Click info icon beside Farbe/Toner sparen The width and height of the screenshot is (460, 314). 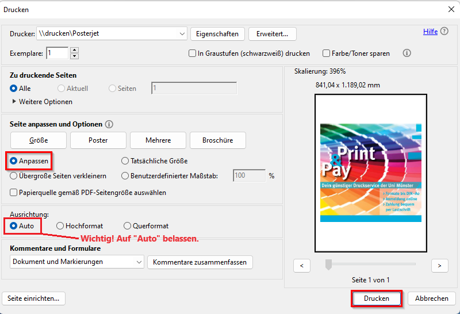(x=407, y=53)
